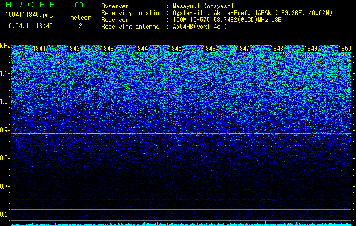
Task: Click the 1.0 kHz axis label
Action: [x=4, y=102]
